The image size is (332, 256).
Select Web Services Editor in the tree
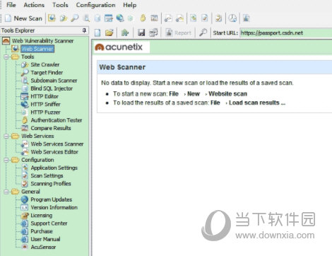pos(54,152)
